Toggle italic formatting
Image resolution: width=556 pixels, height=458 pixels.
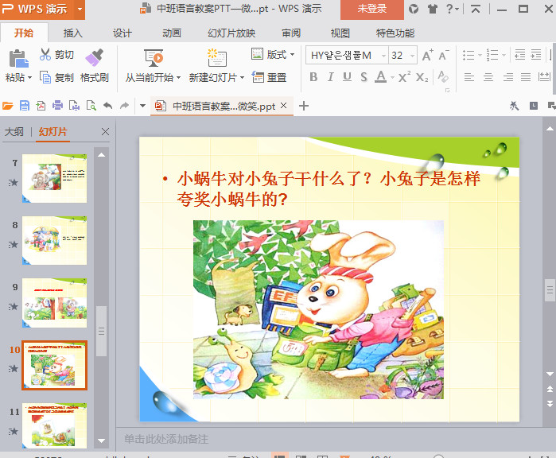click(330, 77)
